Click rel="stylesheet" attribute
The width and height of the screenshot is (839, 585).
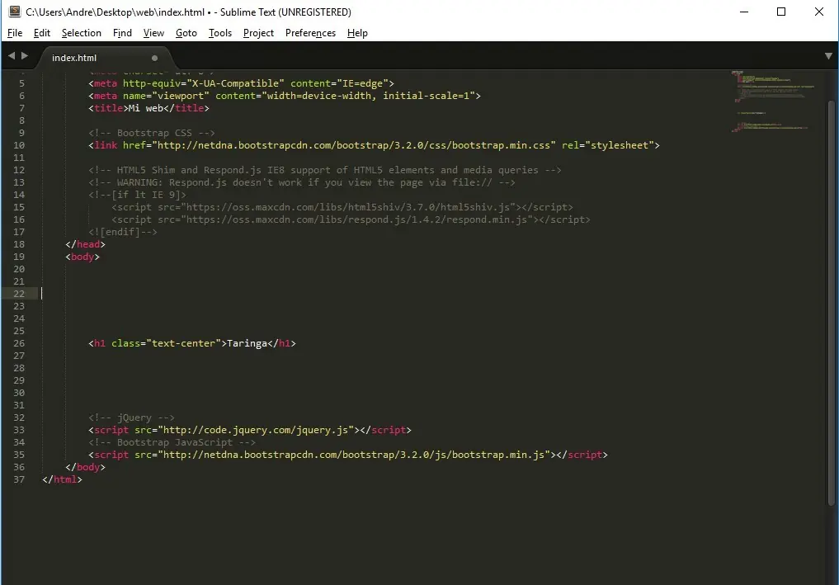point(607,145)
